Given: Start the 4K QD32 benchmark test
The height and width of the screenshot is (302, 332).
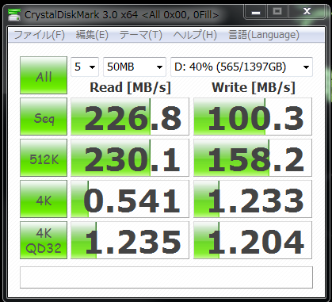Looking at the screenshot, I should tap(44, 240).
